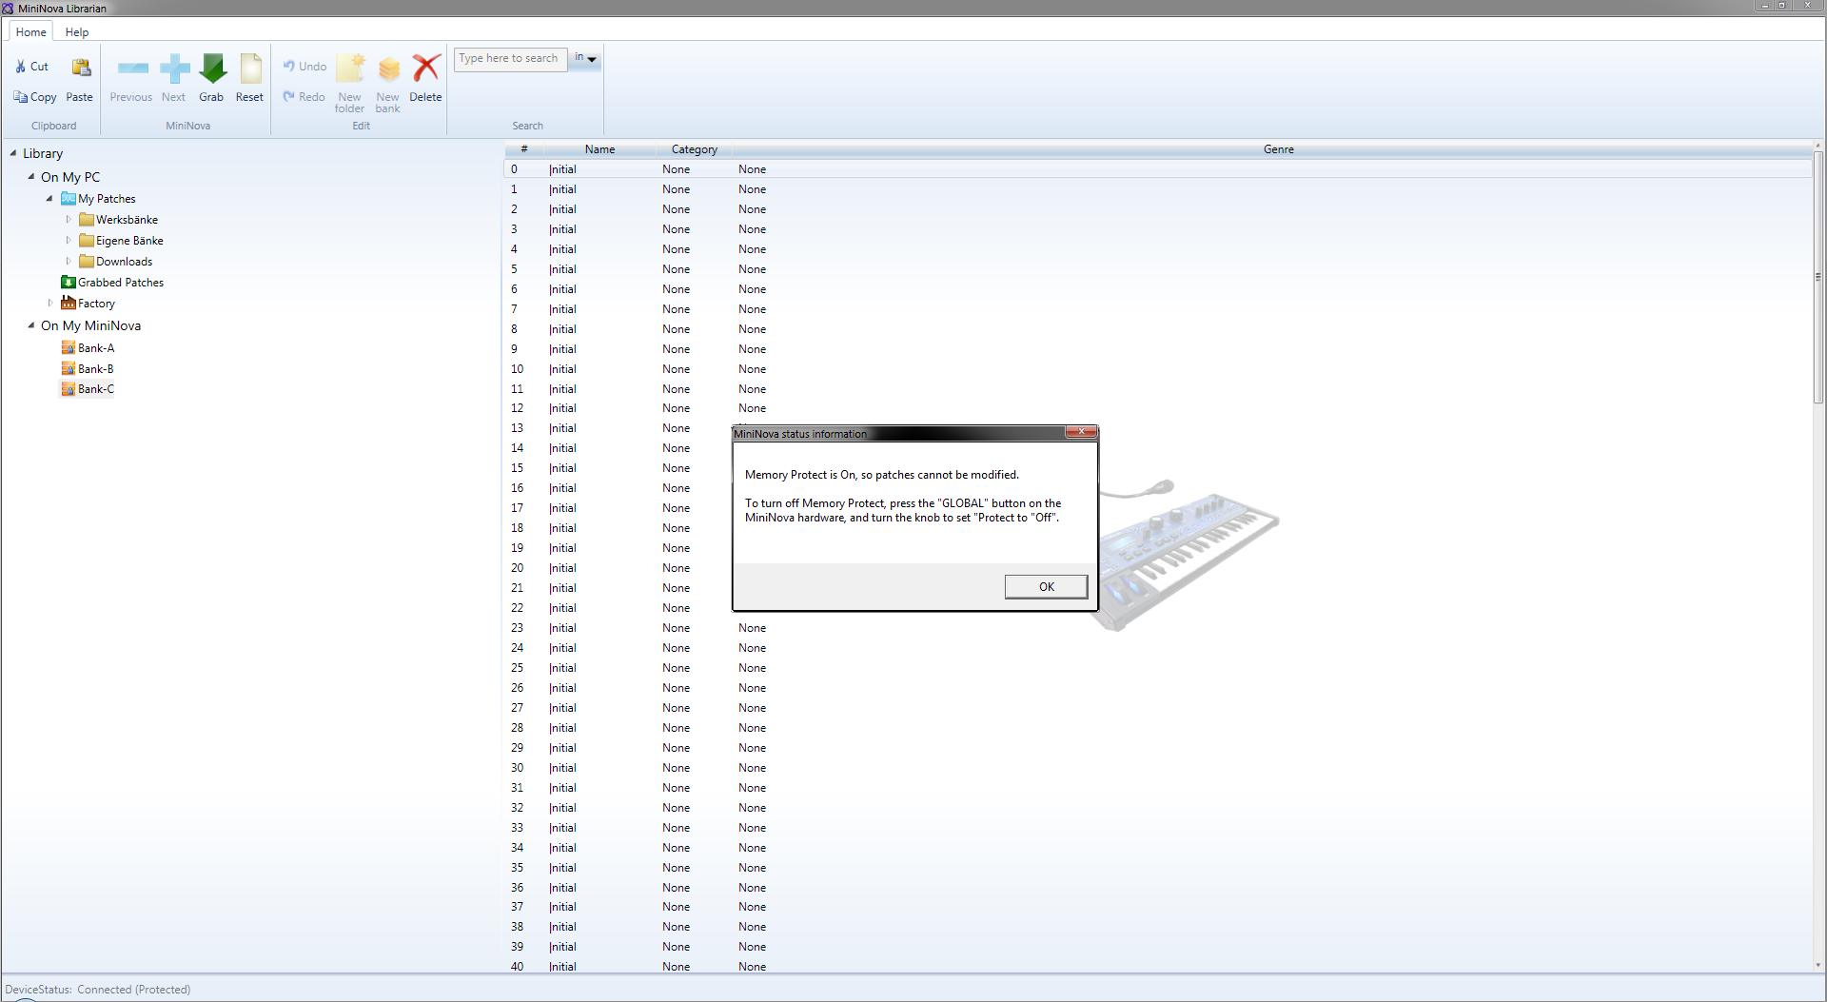Collapse the Library root node
Image resolution: width=1827 pixels, height=1002 pixels.
[x=13, y=153]
